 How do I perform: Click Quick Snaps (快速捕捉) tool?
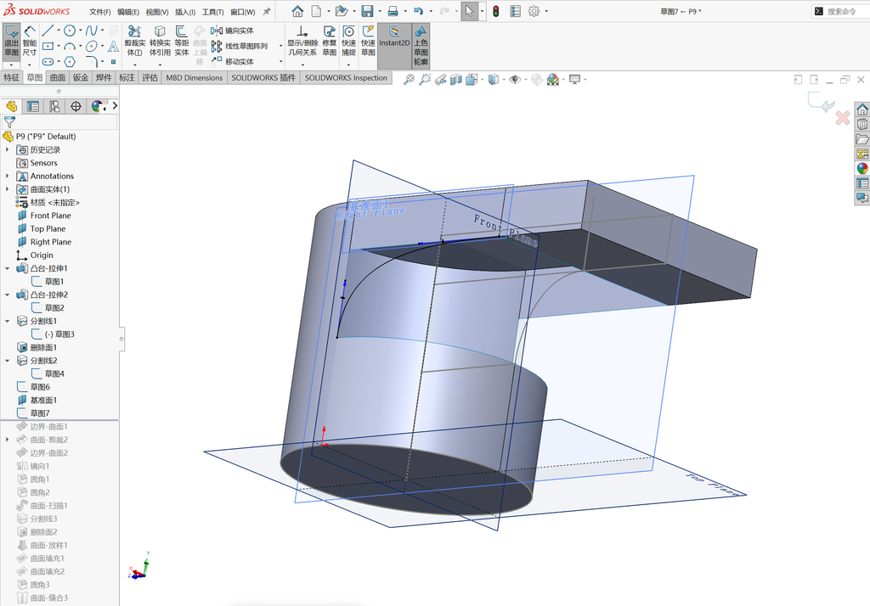pos(348,41)
